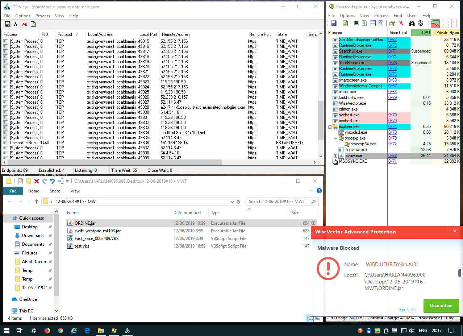Click the refresh button beside address bar
463x336 pixels.
pos(238,202)
